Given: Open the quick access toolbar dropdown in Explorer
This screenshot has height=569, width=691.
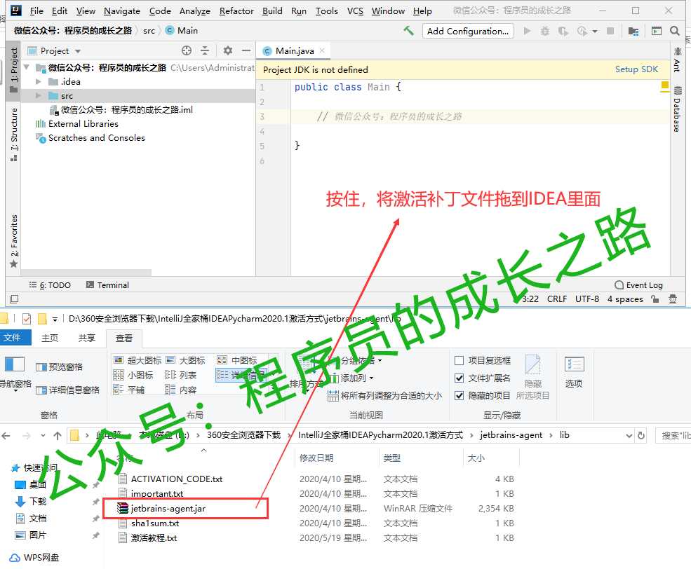Looking at the screenshot, I should pyautogui.click(x=55, y=319).
